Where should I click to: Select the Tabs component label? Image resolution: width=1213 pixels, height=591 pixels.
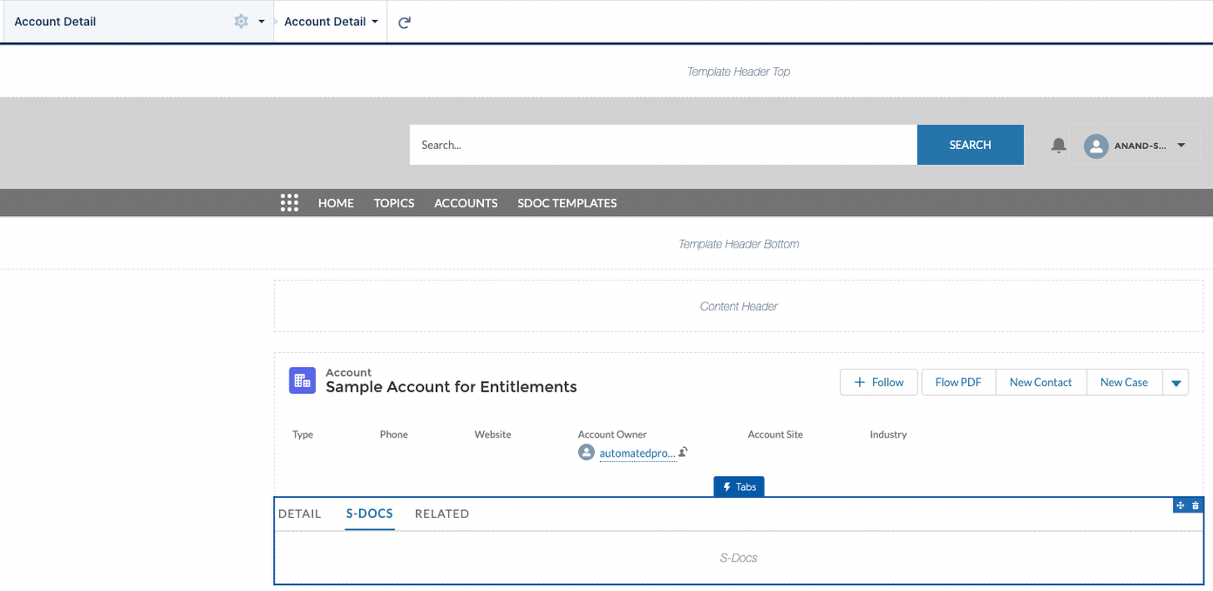[x=739, y=486]
